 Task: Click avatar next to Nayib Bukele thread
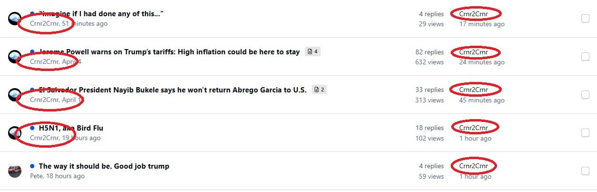point(15,95)
